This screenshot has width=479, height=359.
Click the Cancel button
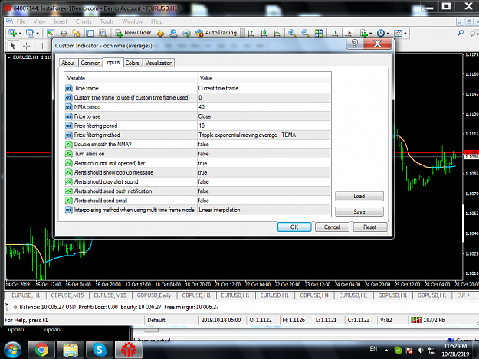click(332, 227)
